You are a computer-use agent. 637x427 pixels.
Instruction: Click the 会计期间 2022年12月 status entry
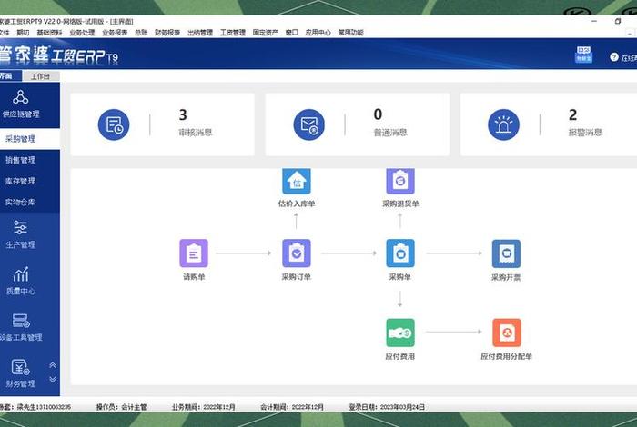pyautogui.click(x=292, y=407)
